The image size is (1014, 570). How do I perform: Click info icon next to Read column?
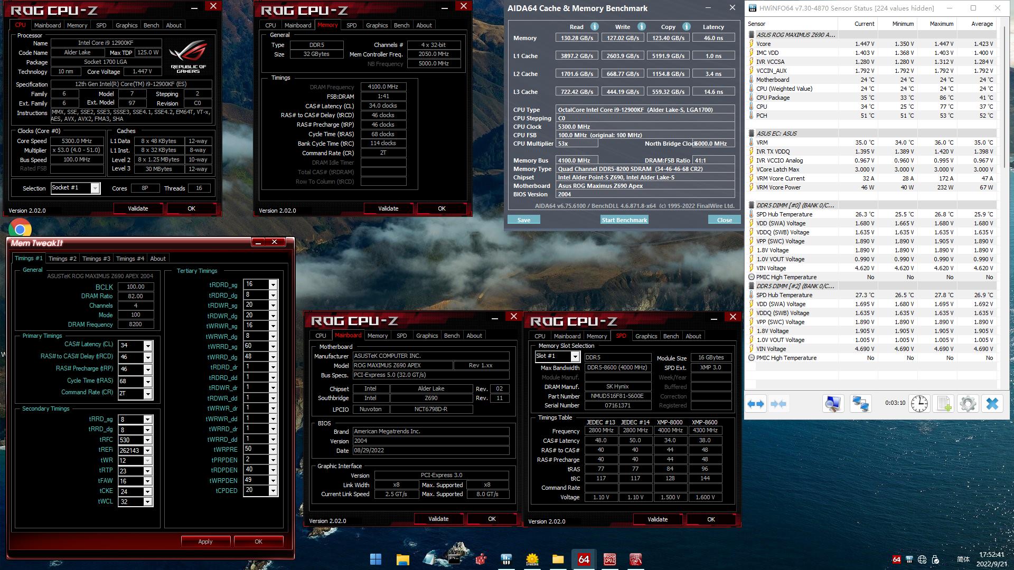594,26
